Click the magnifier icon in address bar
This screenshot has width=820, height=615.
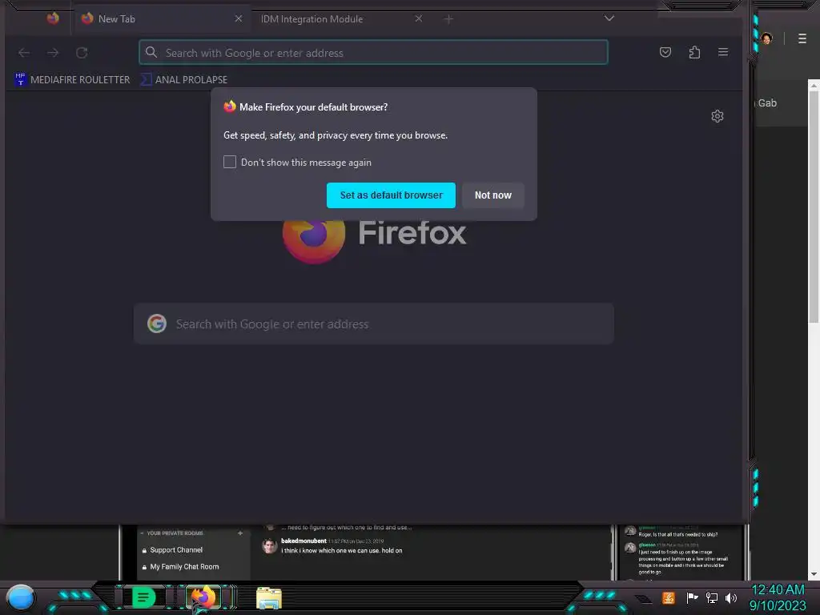(151, 52)
